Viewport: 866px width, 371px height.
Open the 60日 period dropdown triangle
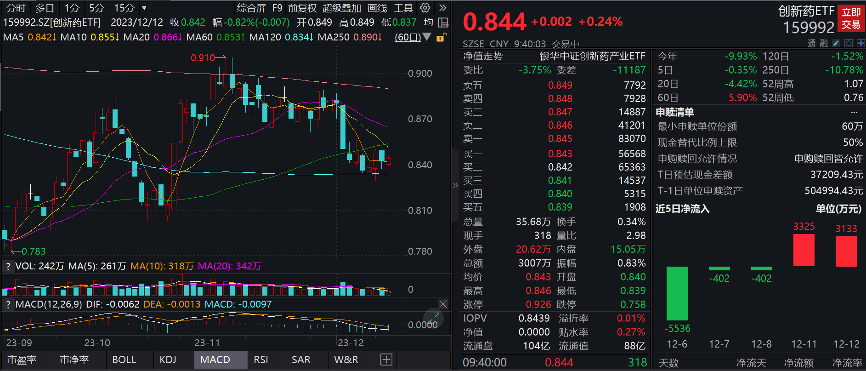point(427,37)
